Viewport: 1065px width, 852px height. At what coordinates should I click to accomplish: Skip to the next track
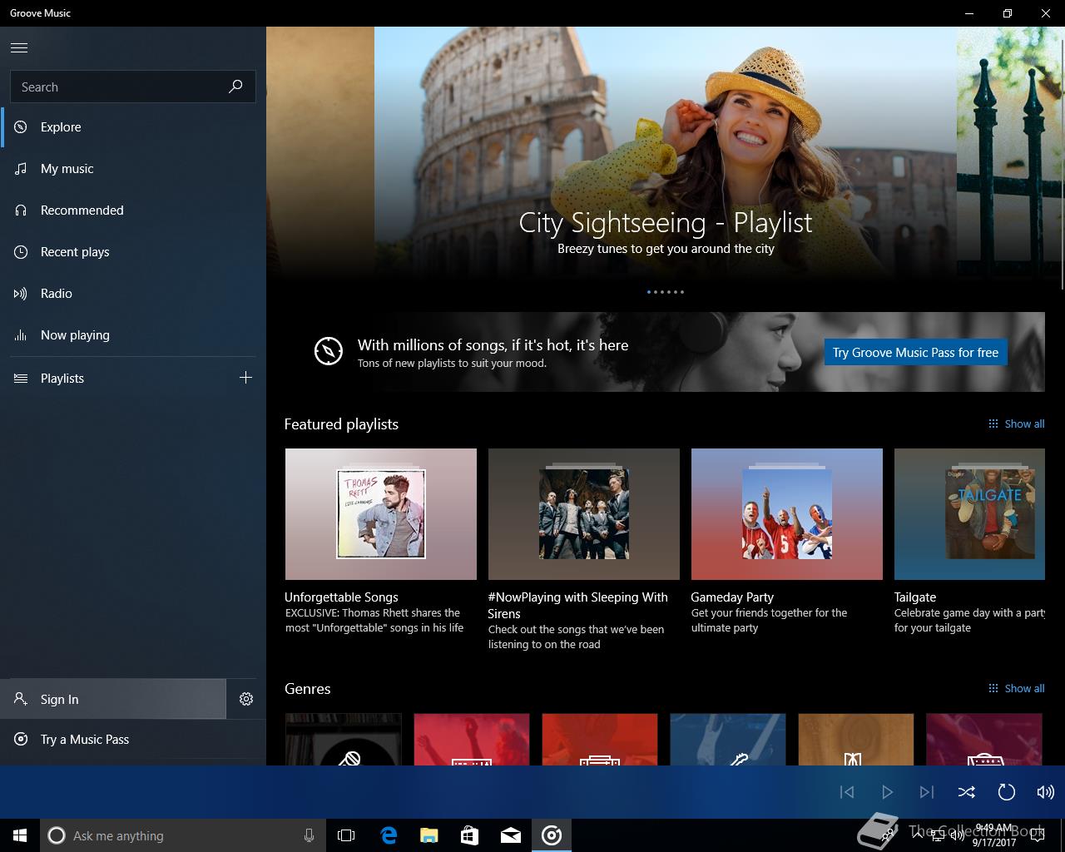pos(927,792)
